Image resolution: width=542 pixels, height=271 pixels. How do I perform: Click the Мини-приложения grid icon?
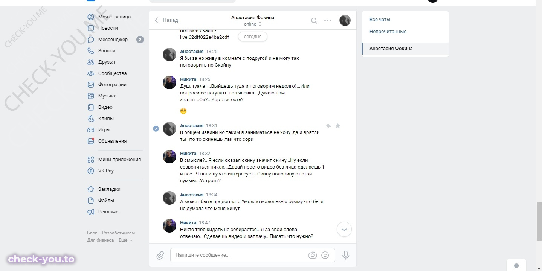[x=91, y=160]
